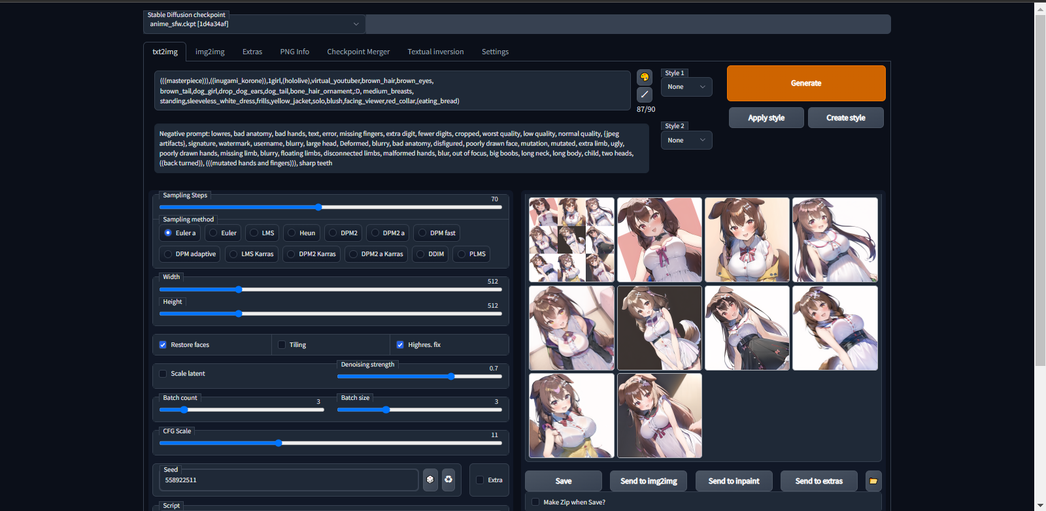1046x511 pixels.
Task: Switch to the img2img tab
Action: coord(210,52)
